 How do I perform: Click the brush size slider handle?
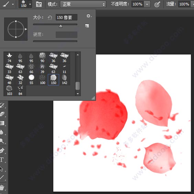point(61,26)
